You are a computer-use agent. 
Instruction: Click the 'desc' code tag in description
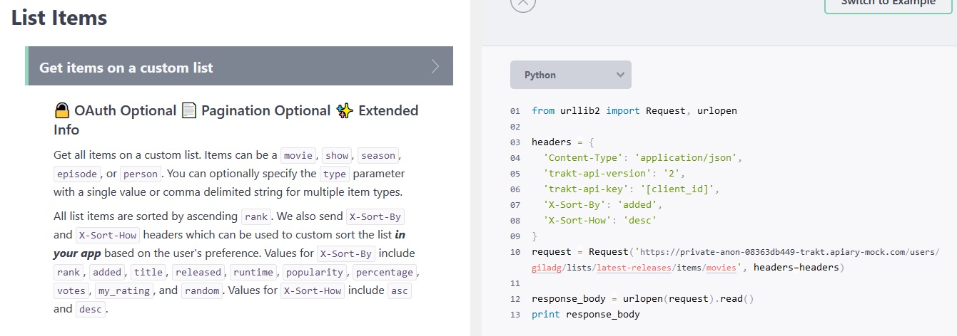91,309
